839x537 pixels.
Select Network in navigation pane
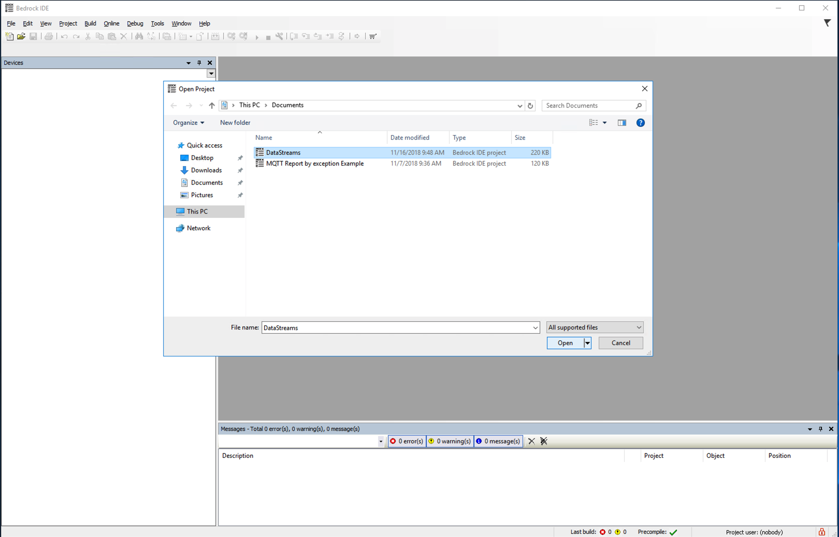pos(198,228)
